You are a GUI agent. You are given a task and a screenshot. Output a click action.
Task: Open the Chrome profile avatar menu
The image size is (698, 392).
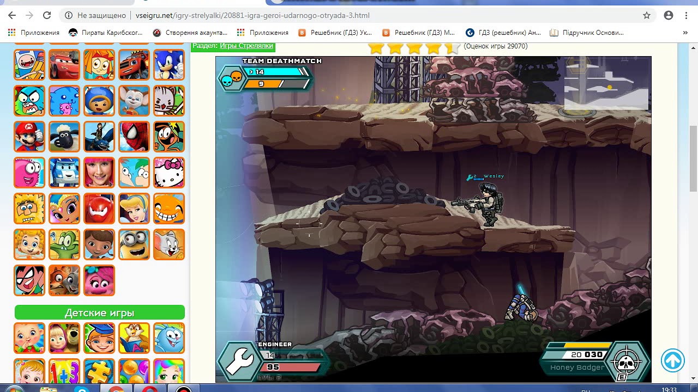[x=669, y=15]
